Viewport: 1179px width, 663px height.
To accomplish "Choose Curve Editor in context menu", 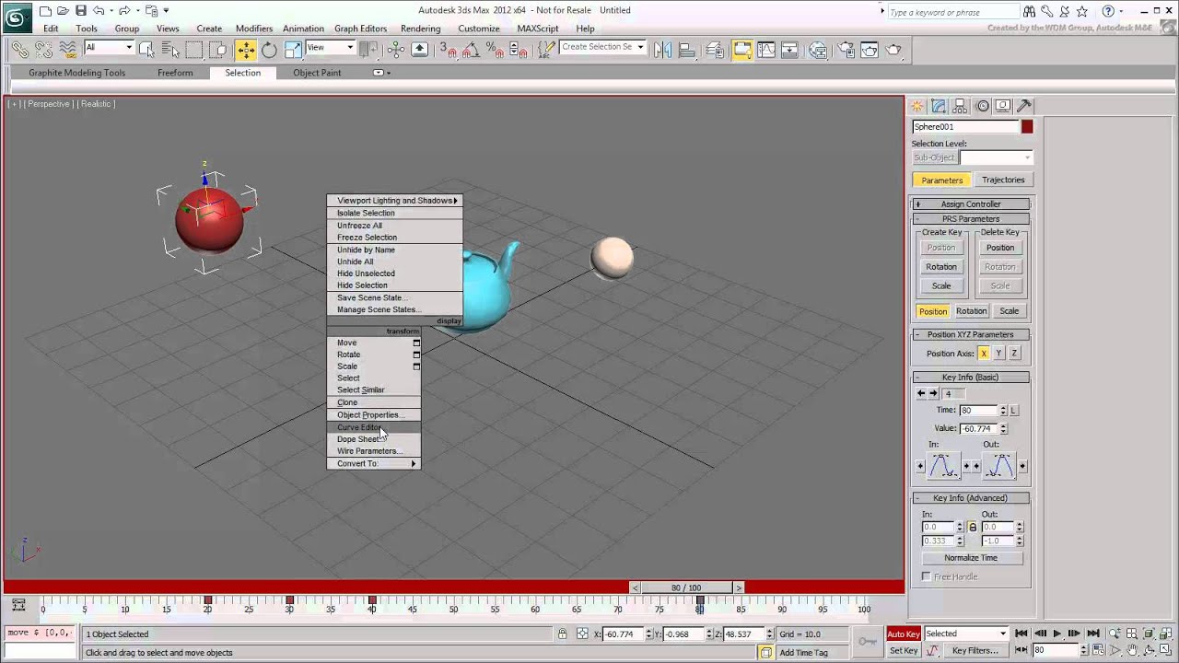I will (374, 427).
